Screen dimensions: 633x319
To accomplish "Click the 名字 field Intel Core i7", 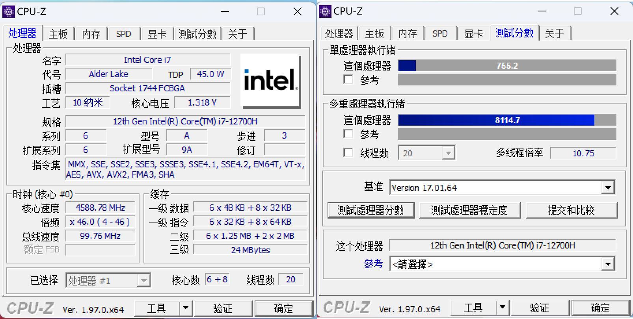I will tap(148, 60).
